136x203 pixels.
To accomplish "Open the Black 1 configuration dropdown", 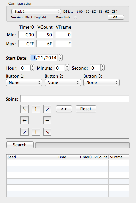I will coord(36,12).
